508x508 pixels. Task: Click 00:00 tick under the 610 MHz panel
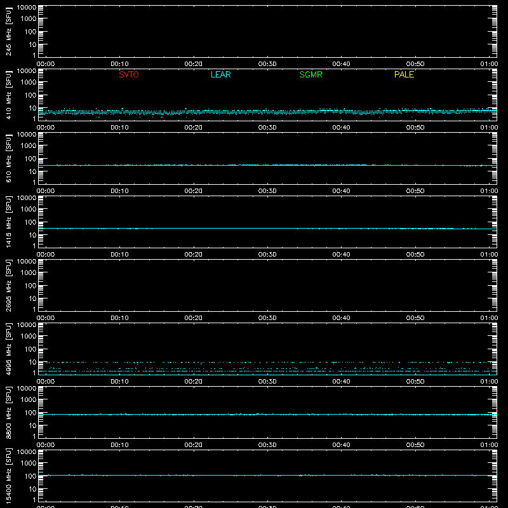click(46, 191)
